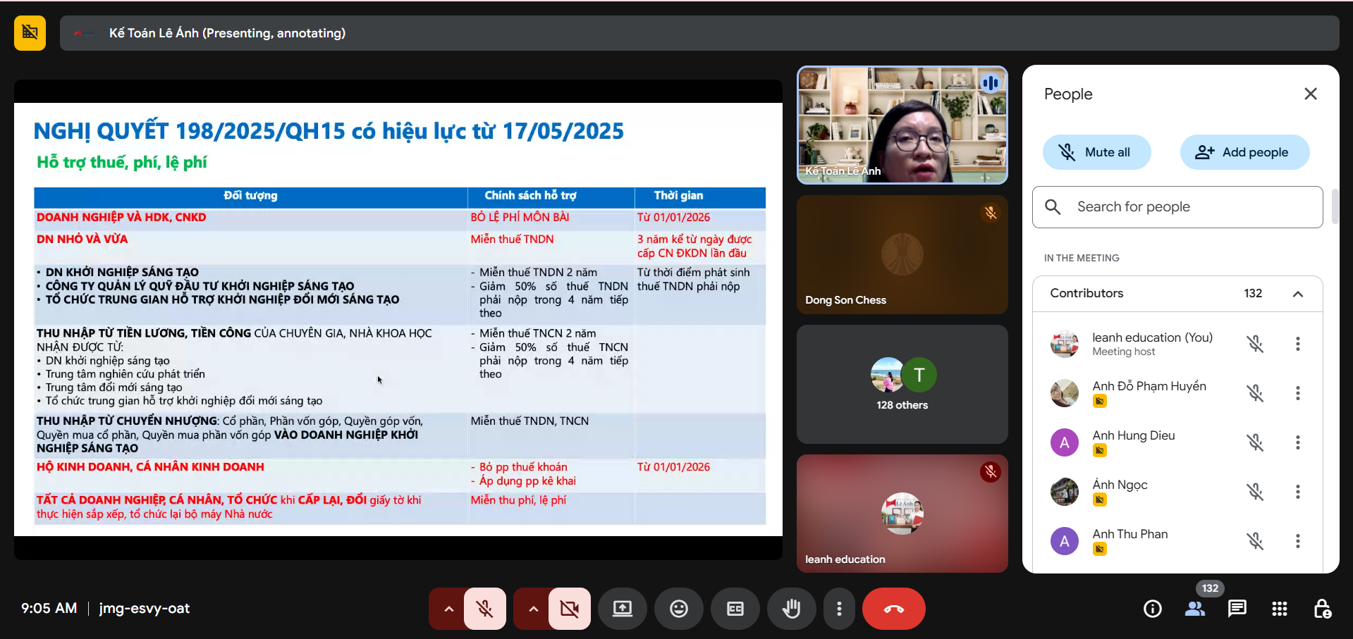Toggle mute for Anh Hung Dieu
Image resolution: width=1353 pixels, height=639 pixels.
pos(1255,442)
